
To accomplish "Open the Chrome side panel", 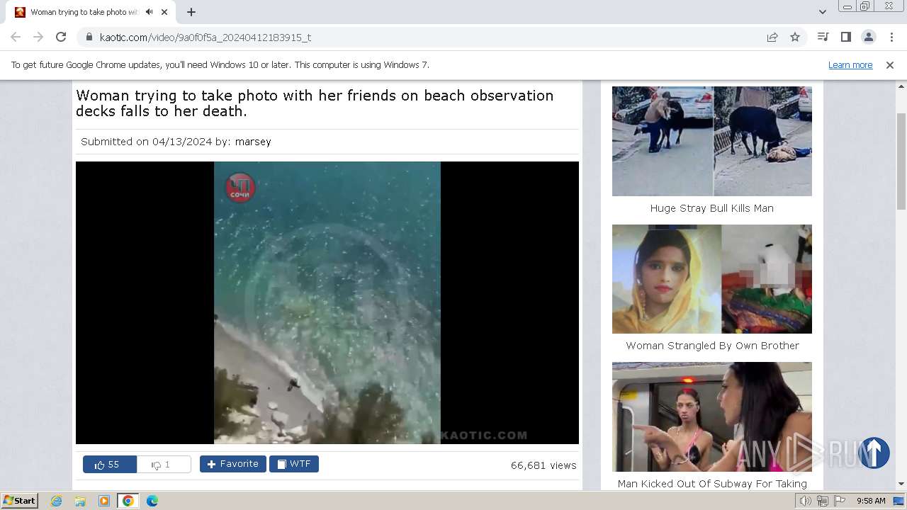I will pyautogui.click(x=845, y=37).
